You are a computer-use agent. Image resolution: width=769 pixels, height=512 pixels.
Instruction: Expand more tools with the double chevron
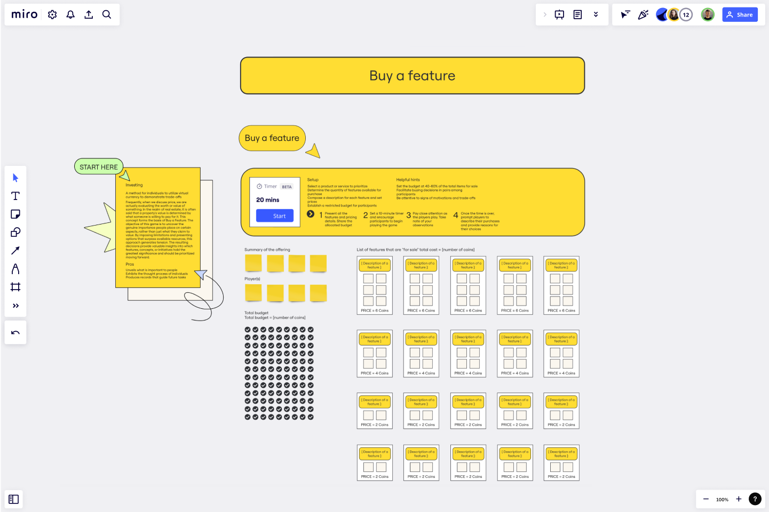[15, 305]
